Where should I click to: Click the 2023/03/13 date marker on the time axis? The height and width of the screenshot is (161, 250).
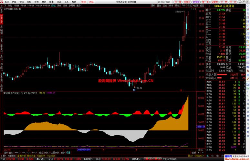tap(84, 149)
